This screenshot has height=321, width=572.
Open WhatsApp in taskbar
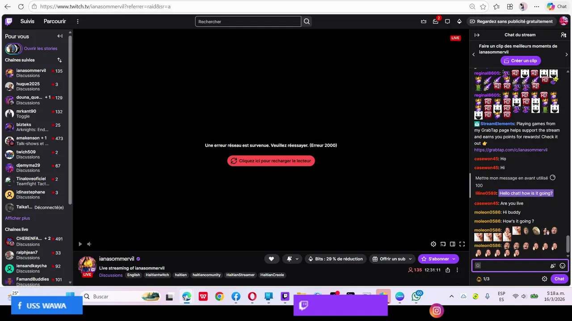point(416,296)
